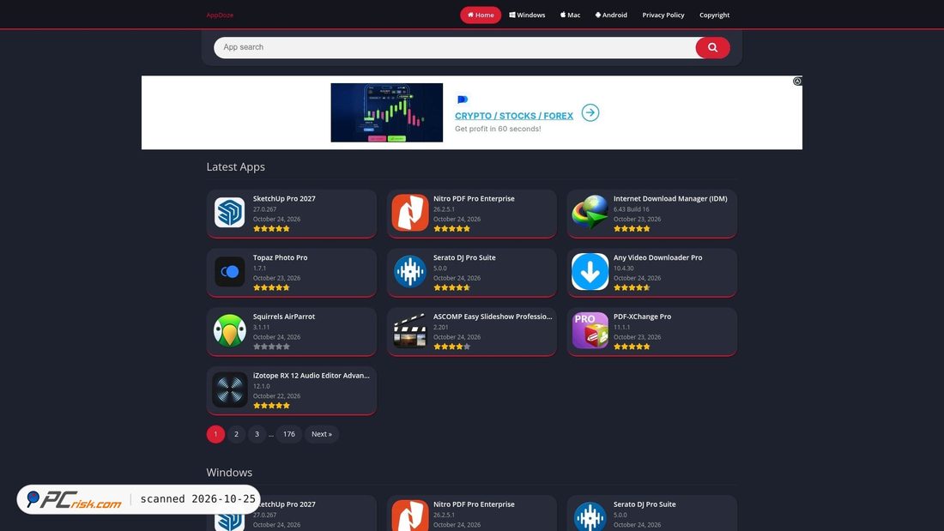Click the red search magnifier button
Screen dimensions: 944x531
(x=712, y=47)
